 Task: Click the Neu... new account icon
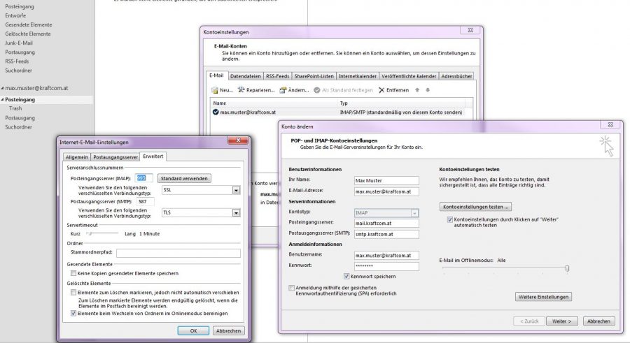(215, 90)
